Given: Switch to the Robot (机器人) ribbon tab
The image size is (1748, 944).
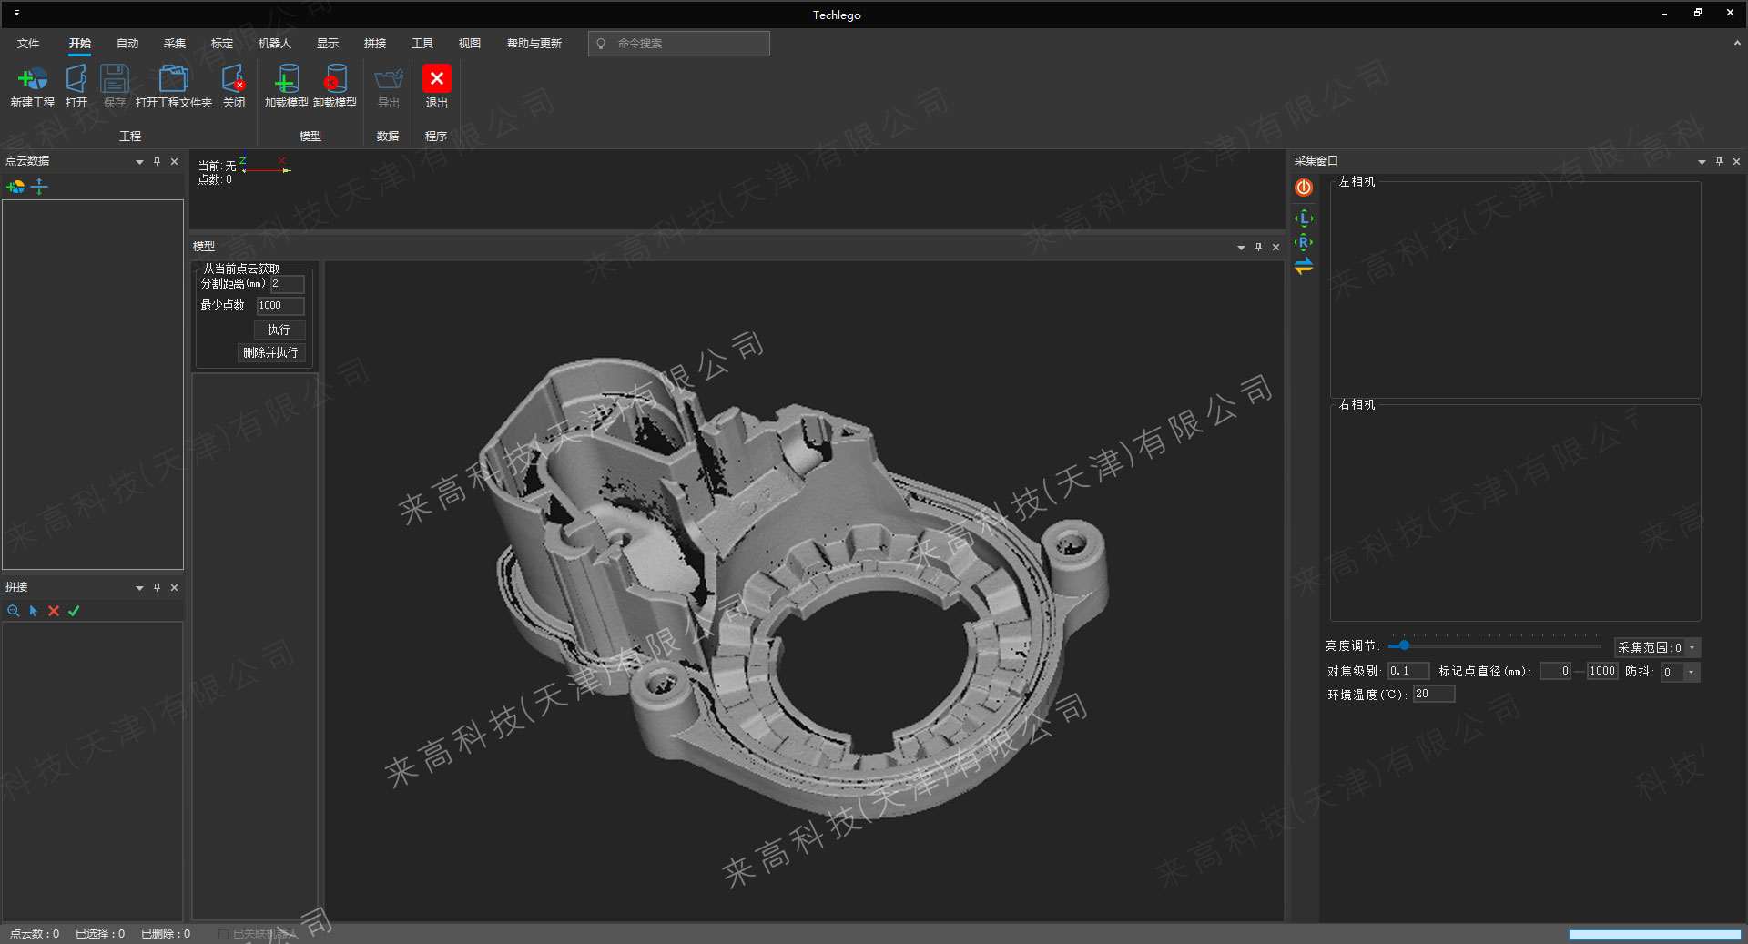Looking at the screenshot, I should (x=274, y=44).
